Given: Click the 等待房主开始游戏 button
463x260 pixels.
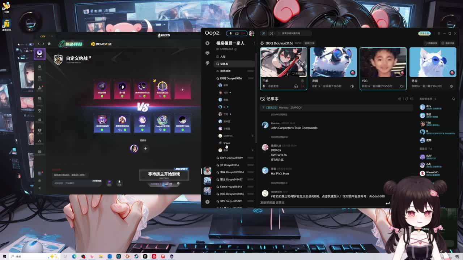Looking at the screenshot, I should (x=163, y=175).
